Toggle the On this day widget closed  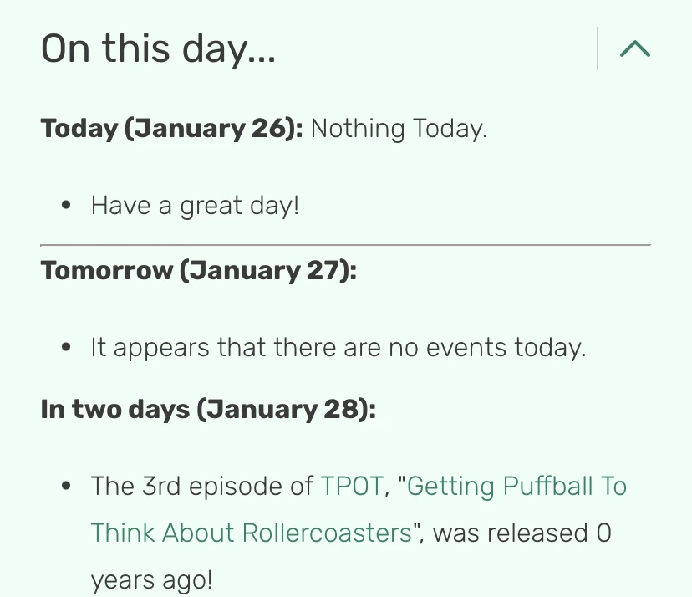(634, 48)
